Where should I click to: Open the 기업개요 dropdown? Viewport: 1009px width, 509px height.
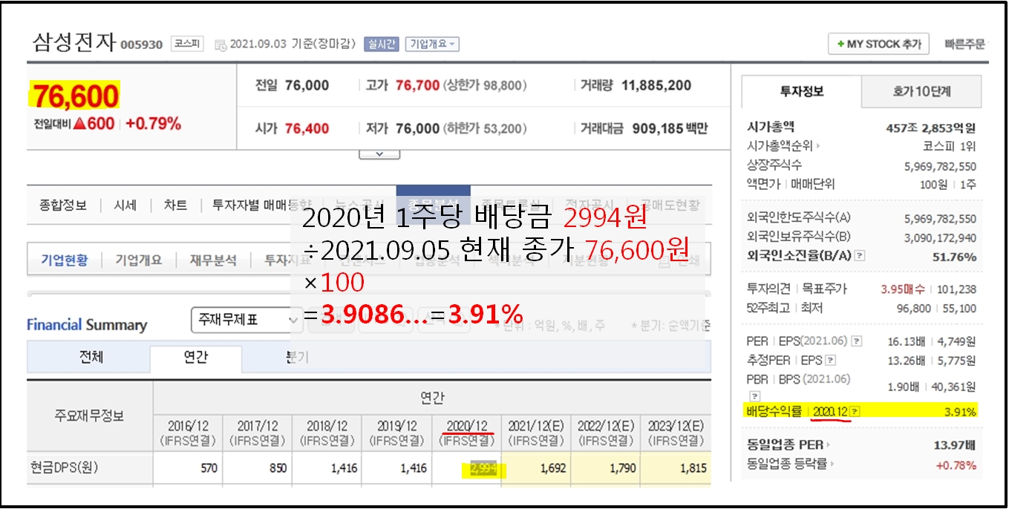[432, 45]
